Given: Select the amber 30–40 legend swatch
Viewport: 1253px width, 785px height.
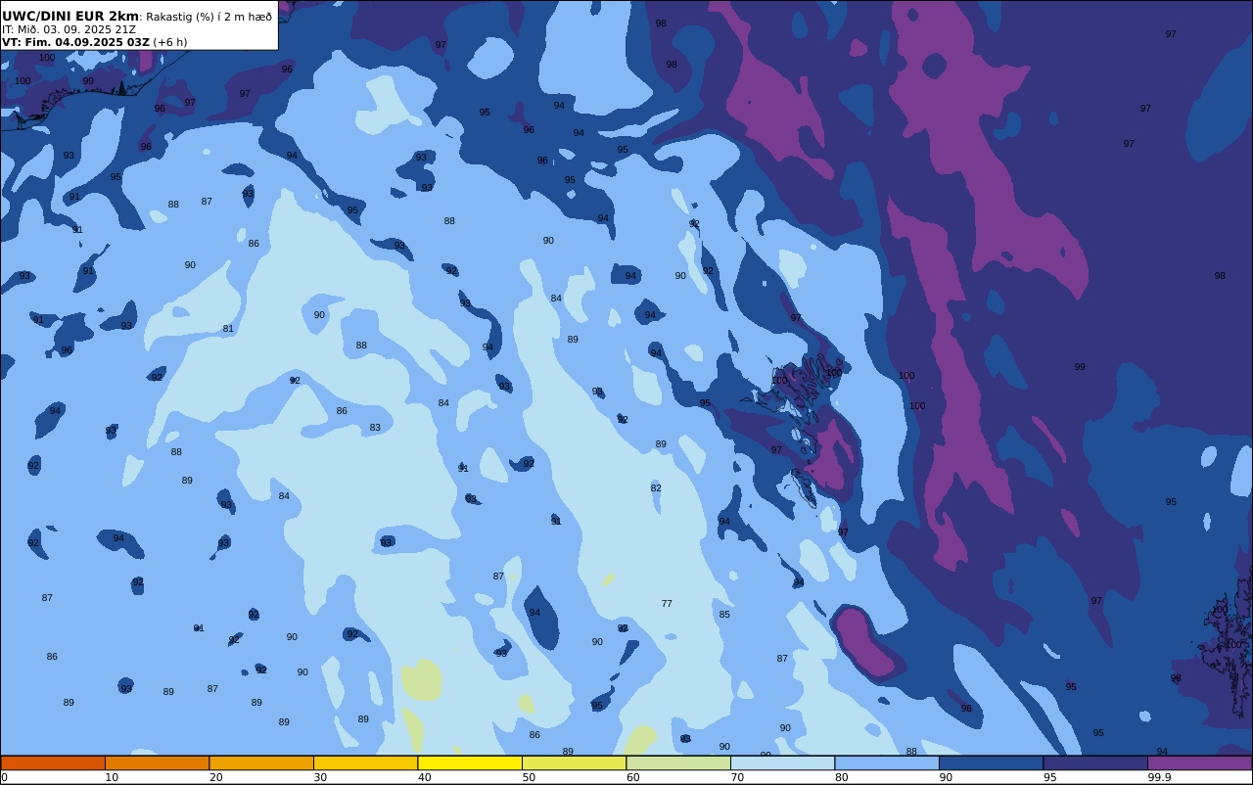Looking at the screenshot, I should [365, 762].
